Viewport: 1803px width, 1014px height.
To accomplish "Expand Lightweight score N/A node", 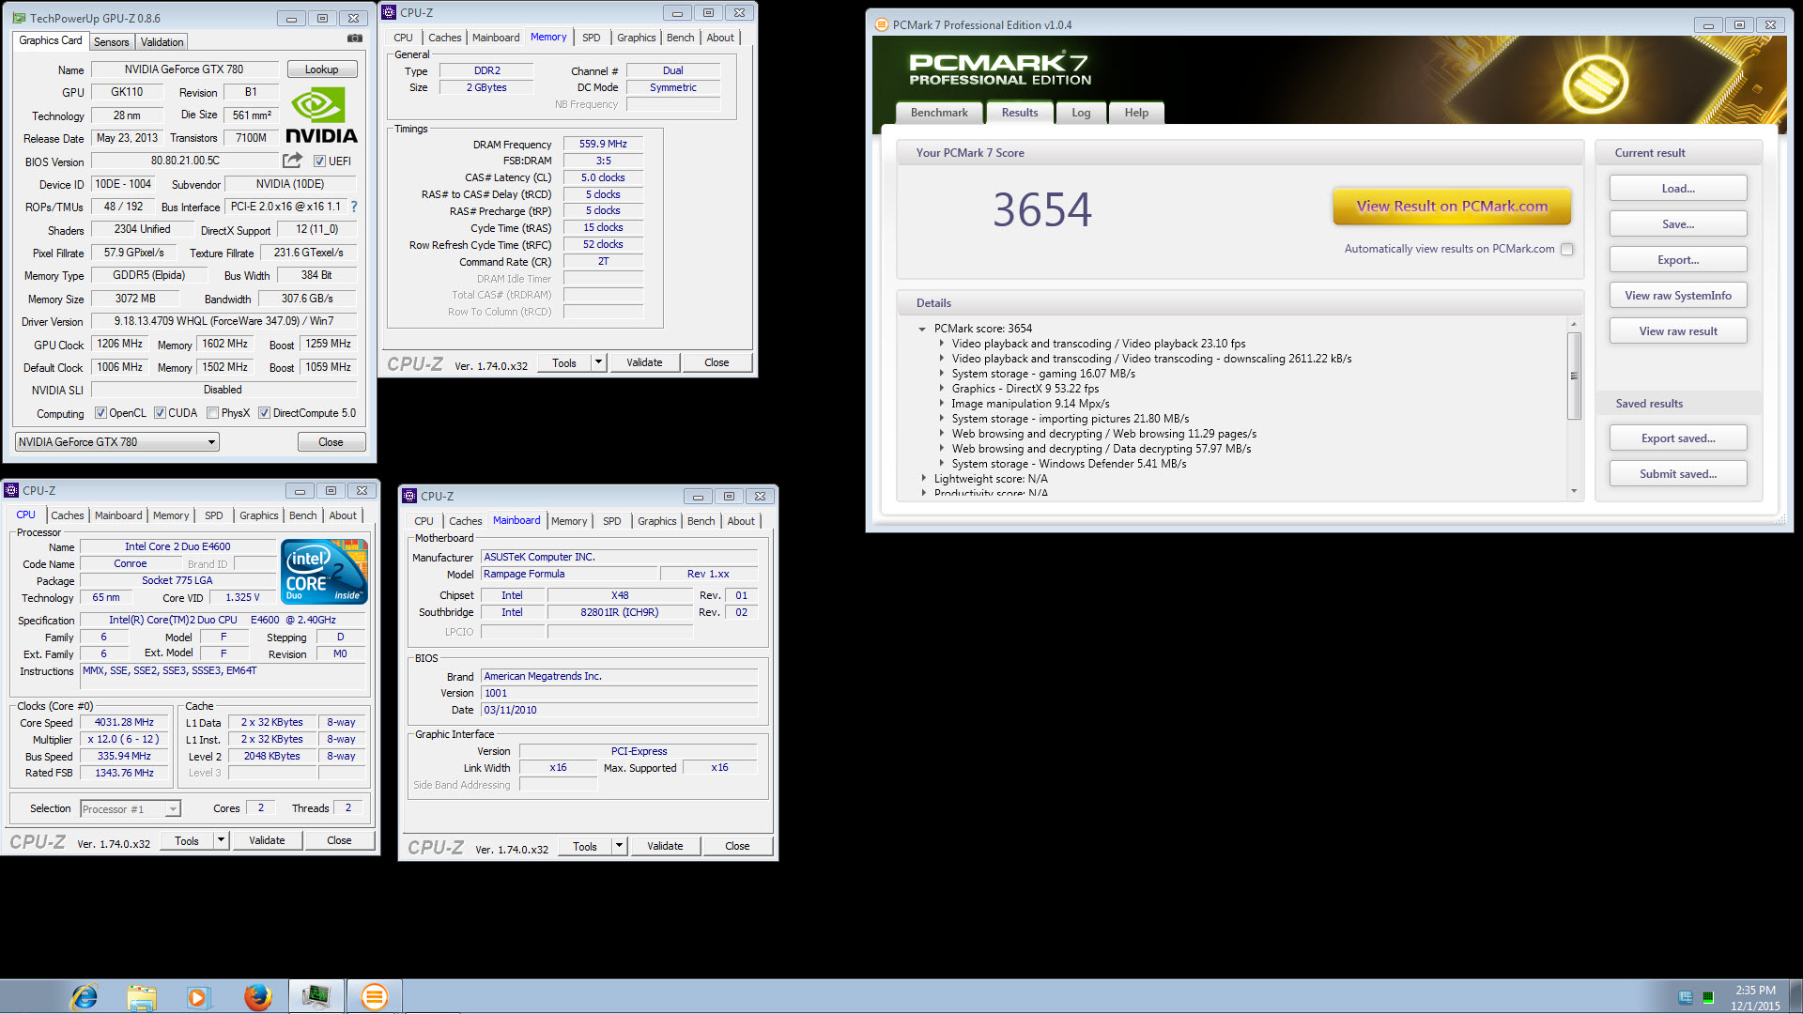I will pos(924,479).
